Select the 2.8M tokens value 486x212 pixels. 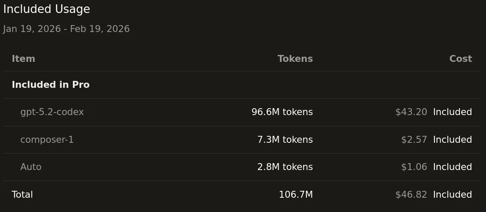[285, 167]
